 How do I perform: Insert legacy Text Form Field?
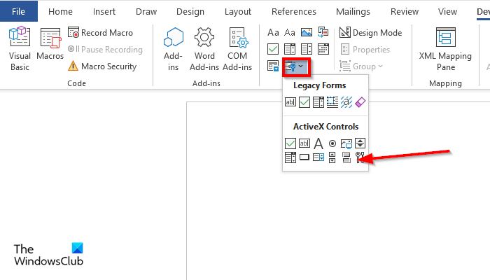pyautogui.click(x=290, y=102)
